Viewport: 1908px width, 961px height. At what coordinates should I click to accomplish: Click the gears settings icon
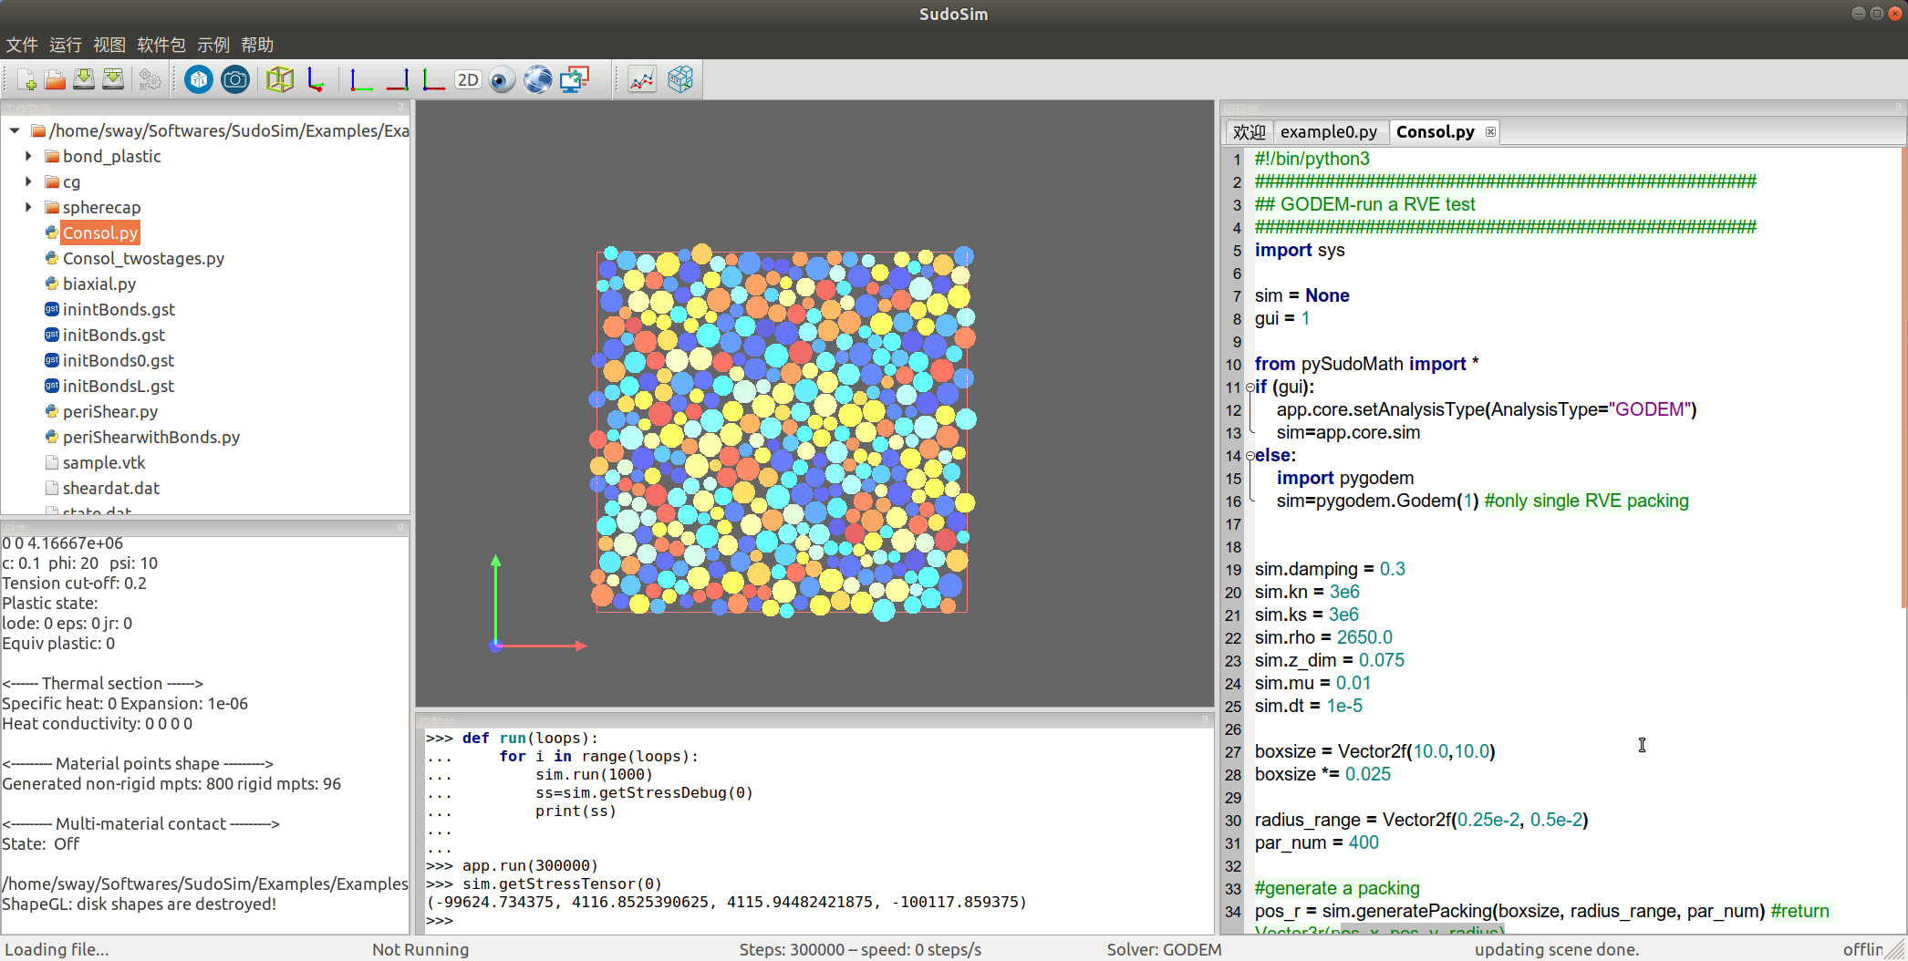pos(150,80)
